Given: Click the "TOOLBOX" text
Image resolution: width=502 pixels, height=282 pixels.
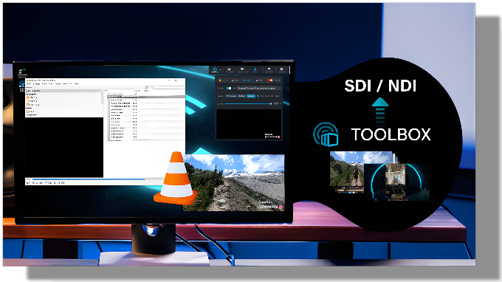Looking at the screenshot, I should click(x=391, y=134).
